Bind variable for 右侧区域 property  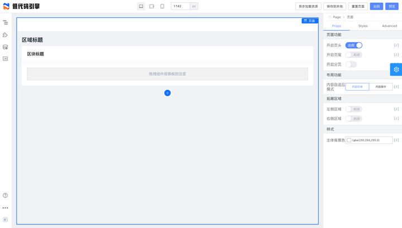396,118
